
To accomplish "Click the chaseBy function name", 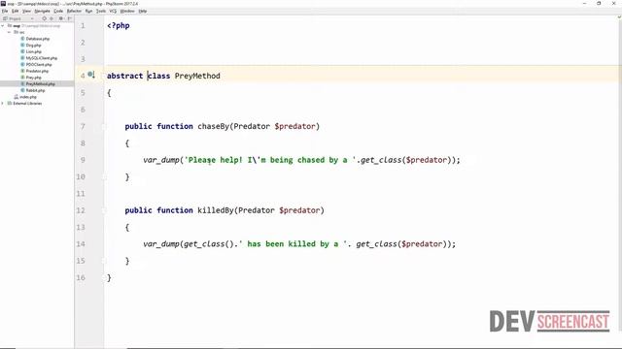I will tap(214, 126).
